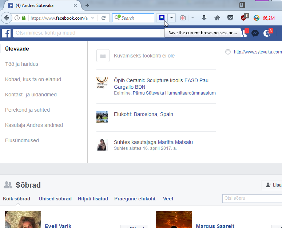Open Perekond ja suhted section
Image resolution: width=282 pixels, height=228 pixels.
click(27, 110)
